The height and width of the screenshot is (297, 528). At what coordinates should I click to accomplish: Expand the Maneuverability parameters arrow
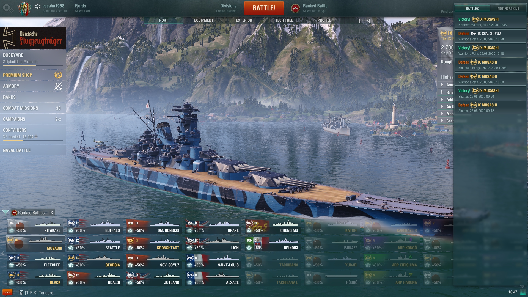pos(442,114)
